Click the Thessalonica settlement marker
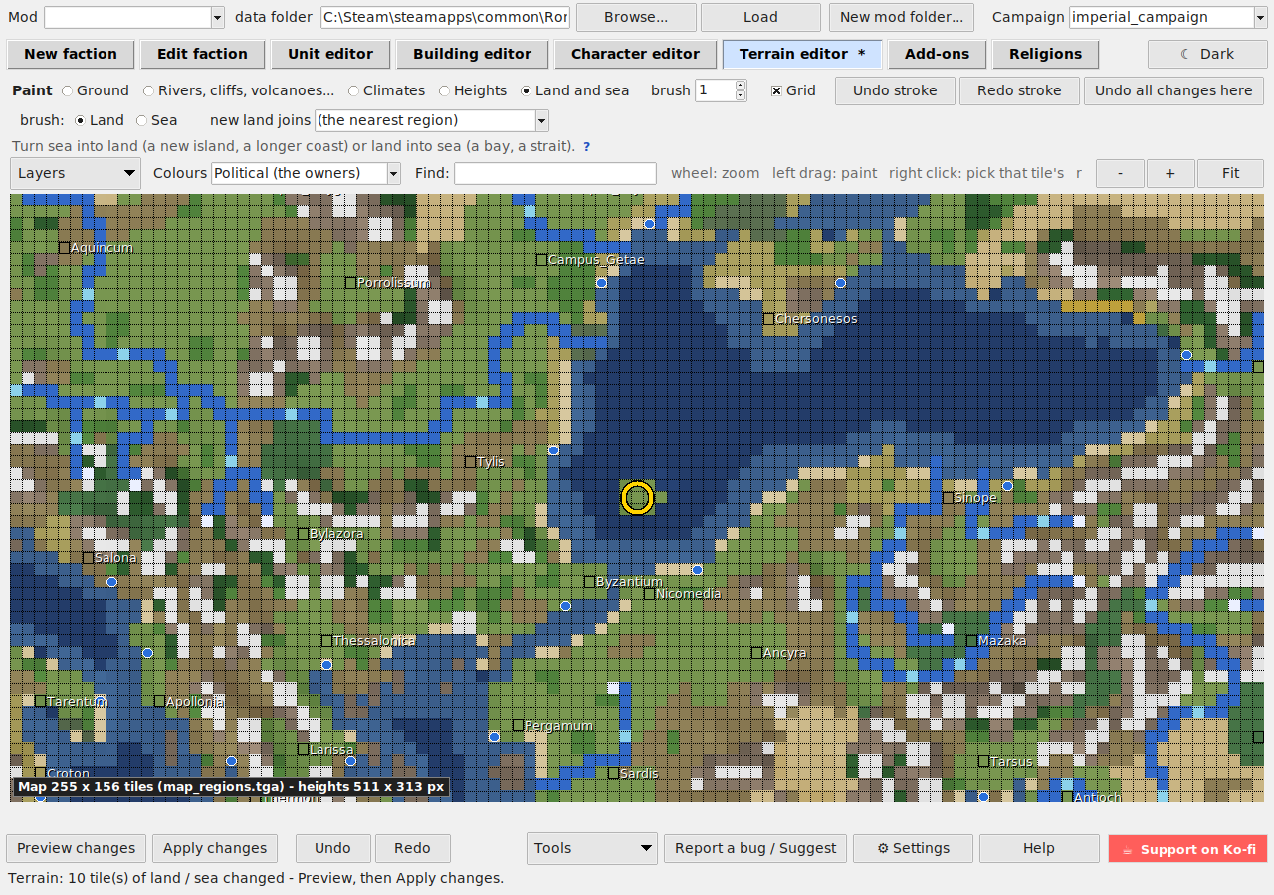The height and width of the screenshot is (895, 1274). pos(326,641)
